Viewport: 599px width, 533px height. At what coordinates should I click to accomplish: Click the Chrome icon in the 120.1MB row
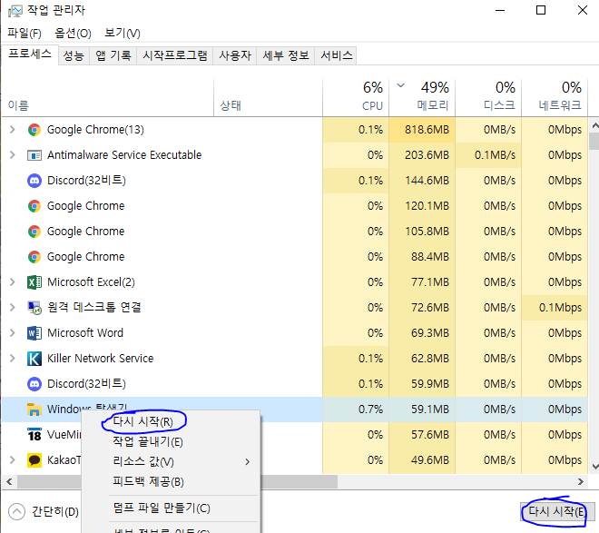(x=34, y=206)
